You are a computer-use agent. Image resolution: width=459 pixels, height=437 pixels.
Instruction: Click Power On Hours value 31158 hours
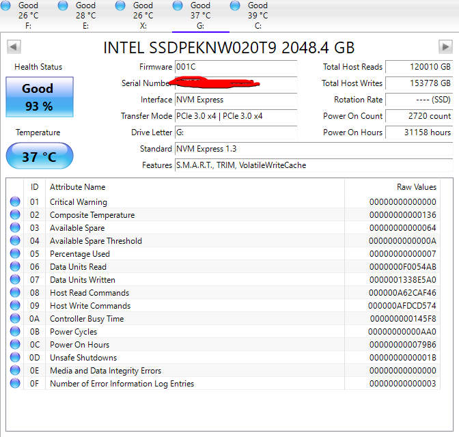(419, 132)
